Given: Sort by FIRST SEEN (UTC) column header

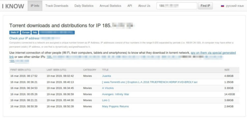Looking at the screenshot, I should 20,70.
